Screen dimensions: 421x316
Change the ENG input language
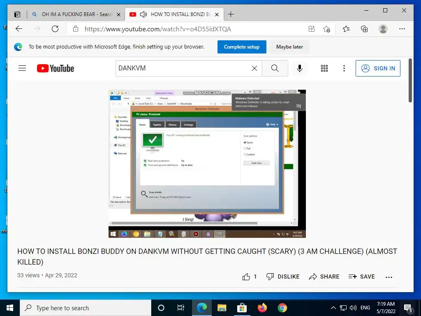(365, 308)
